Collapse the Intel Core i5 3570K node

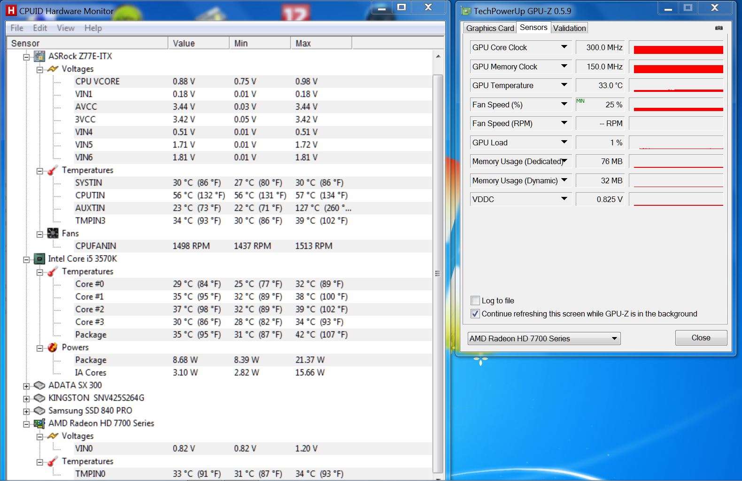pyautogui.click(x=26, y=260)
